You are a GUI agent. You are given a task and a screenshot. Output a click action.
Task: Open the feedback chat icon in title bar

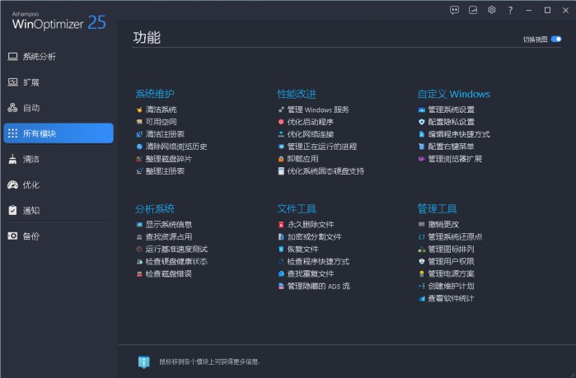coord(454,10)
